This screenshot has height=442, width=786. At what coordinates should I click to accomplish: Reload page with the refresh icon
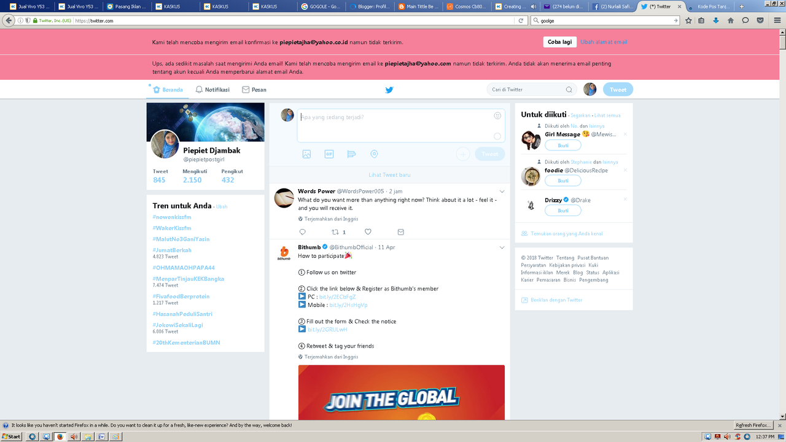click(x=521, y=20)
